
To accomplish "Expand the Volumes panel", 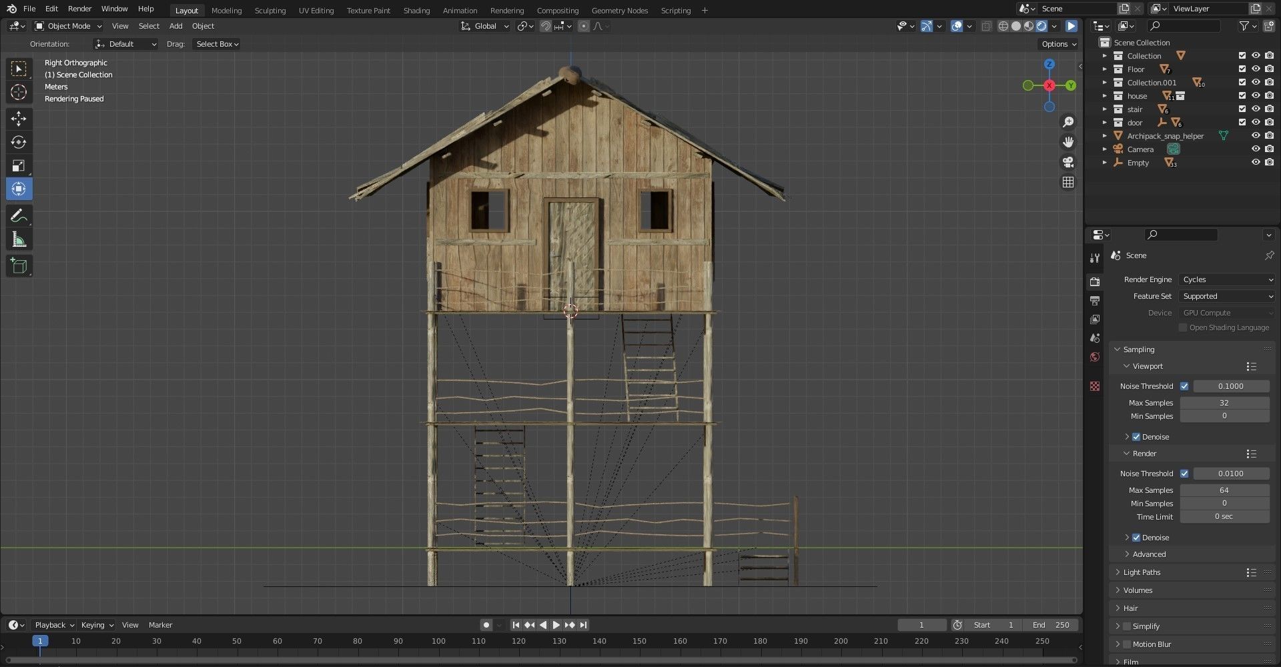I will (x=1138, y=590).
